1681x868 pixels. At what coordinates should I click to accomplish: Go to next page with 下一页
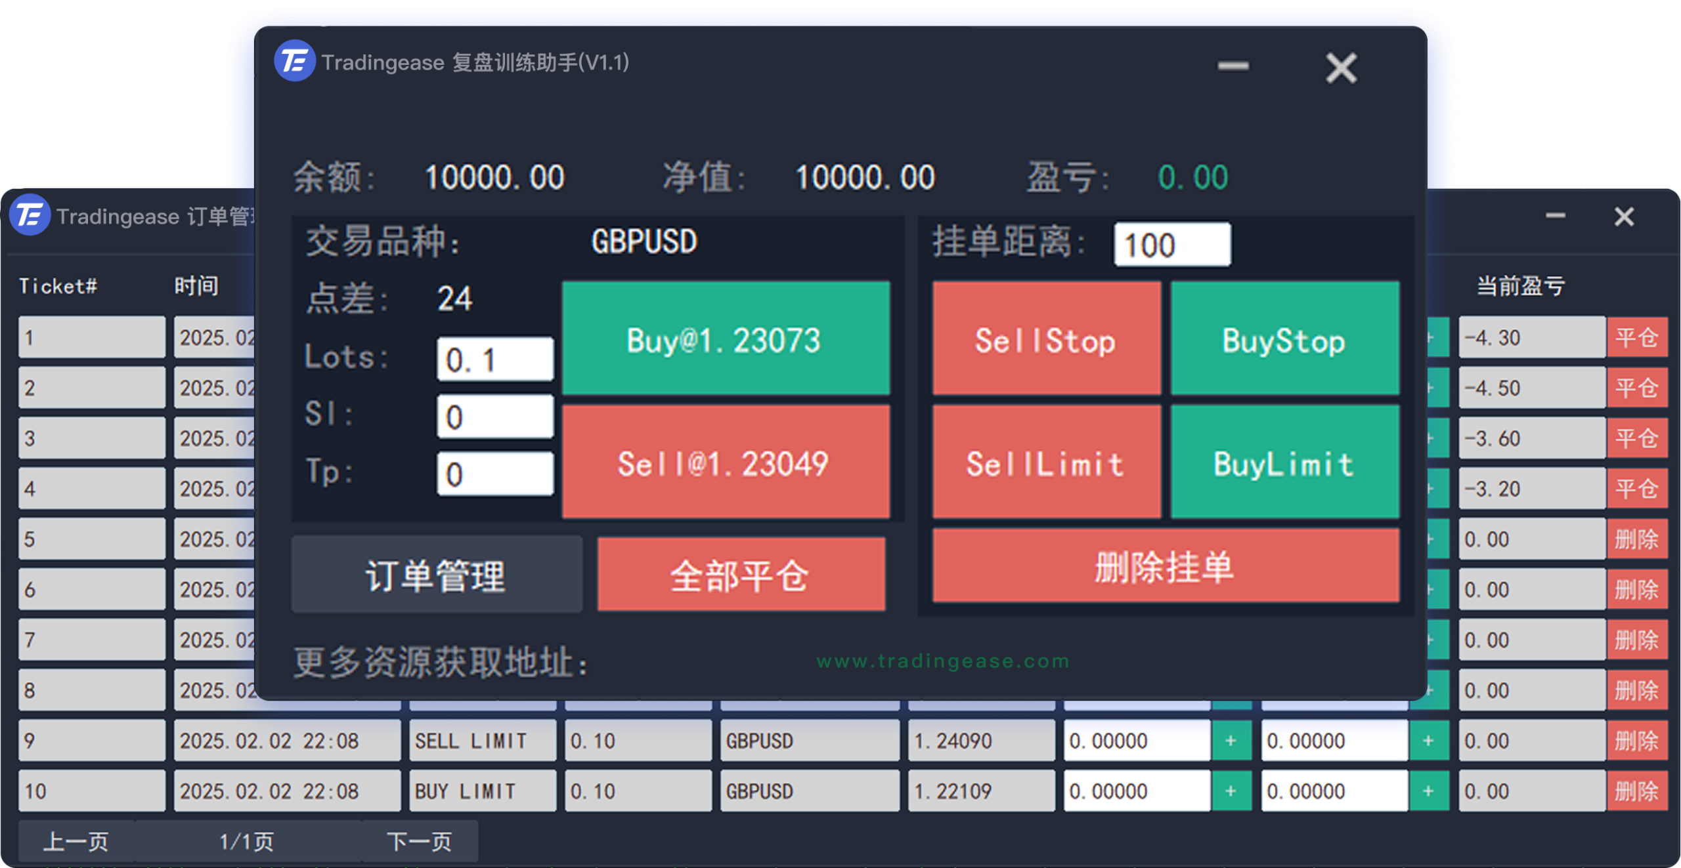(x=419, y=841)
